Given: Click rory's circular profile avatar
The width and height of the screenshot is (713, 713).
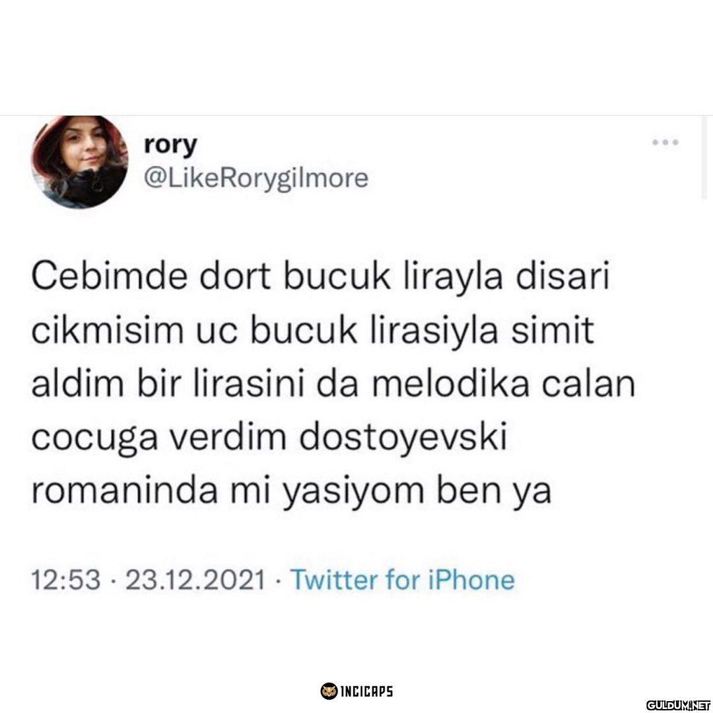Looking at the screenshot, I should point(80,162).
